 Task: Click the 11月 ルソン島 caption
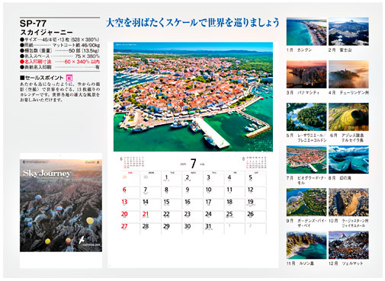[x=300, y=263]
